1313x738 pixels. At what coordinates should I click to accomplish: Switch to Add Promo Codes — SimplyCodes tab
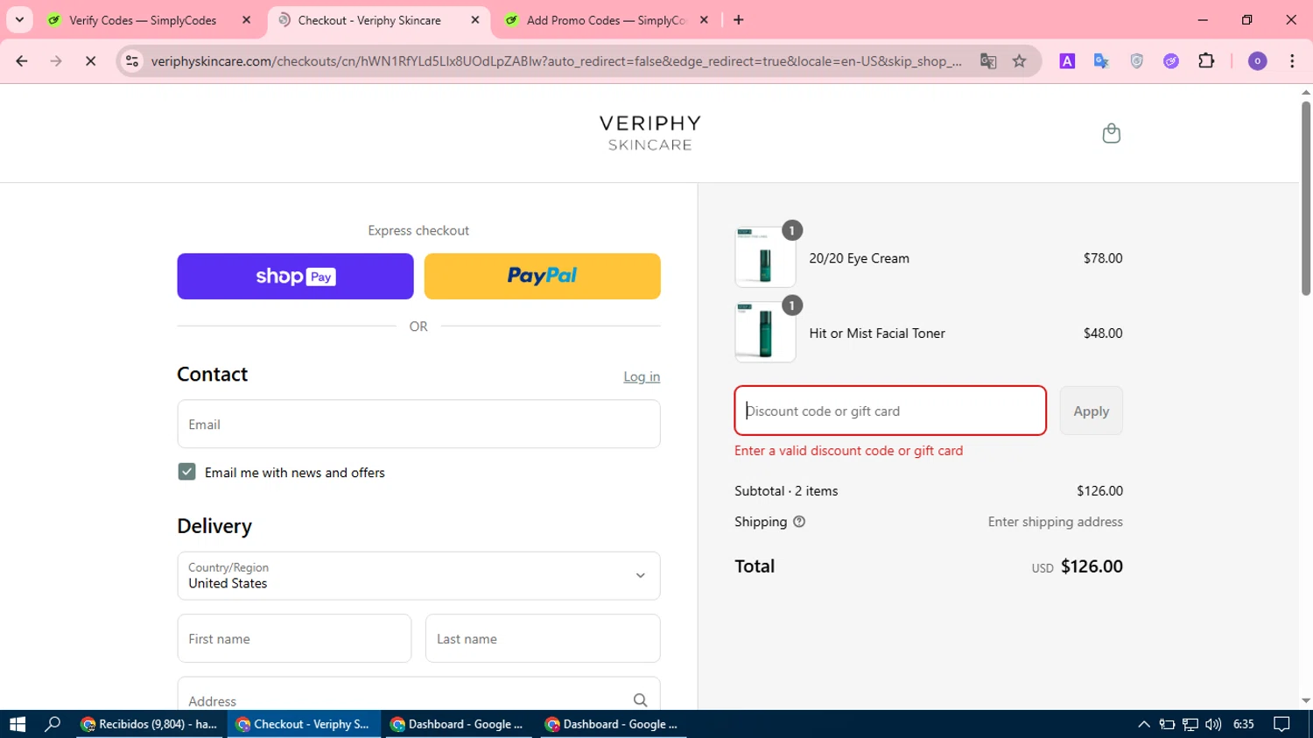tap(606, 20)
